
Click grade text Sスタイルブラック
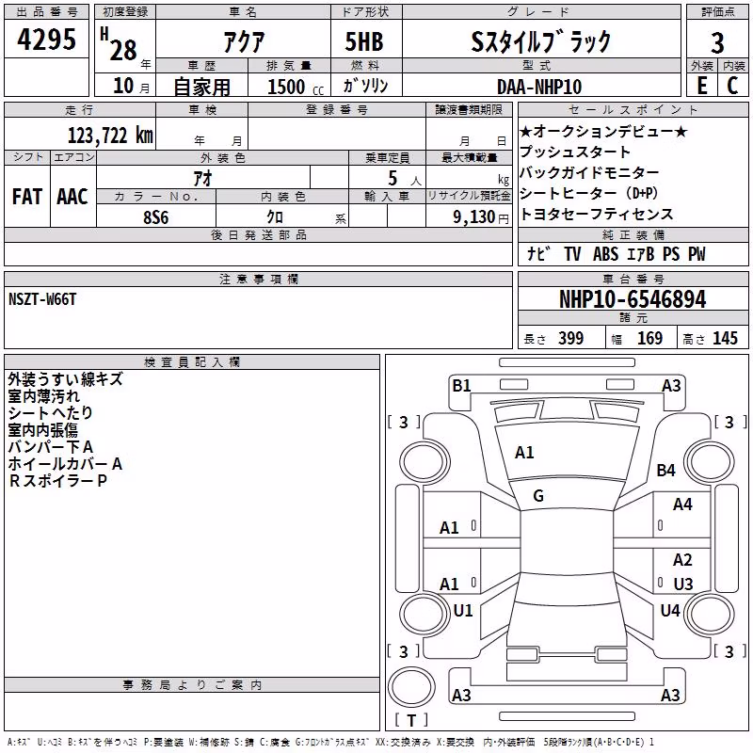coord(540,41)
